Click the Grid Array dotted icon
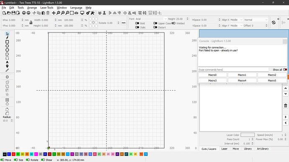 7,100
